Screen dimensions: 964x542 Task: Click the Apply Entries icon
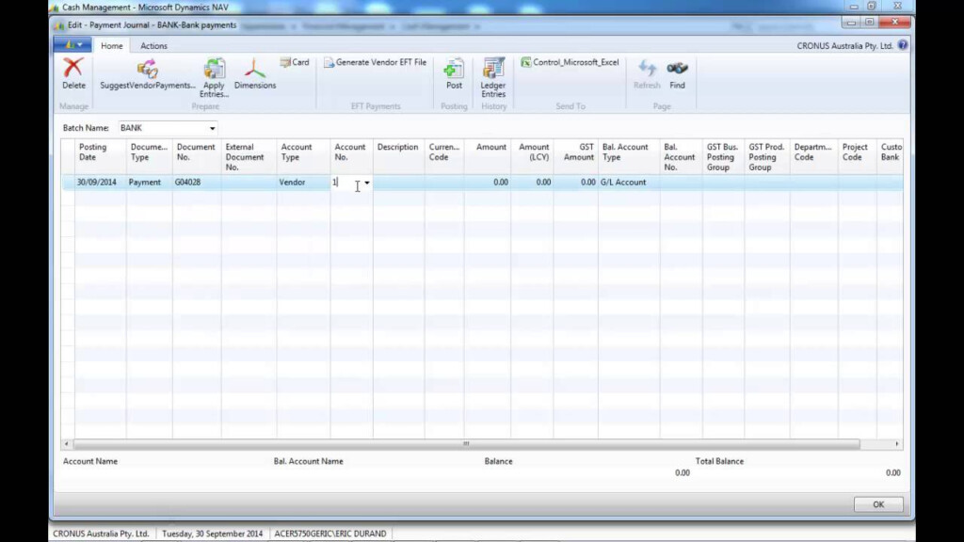pyautogui.click(x=214, y=78)
